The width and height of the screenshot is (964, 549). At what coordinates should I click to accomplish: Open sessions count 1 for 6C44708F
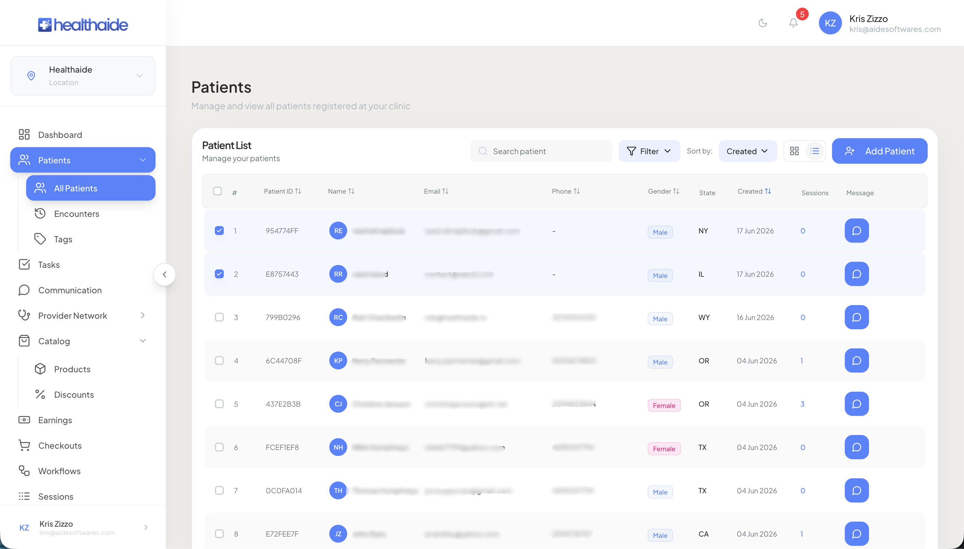tap(802, 360)
